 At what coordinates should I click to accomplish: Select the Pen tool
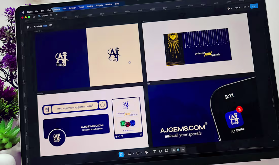146,152
